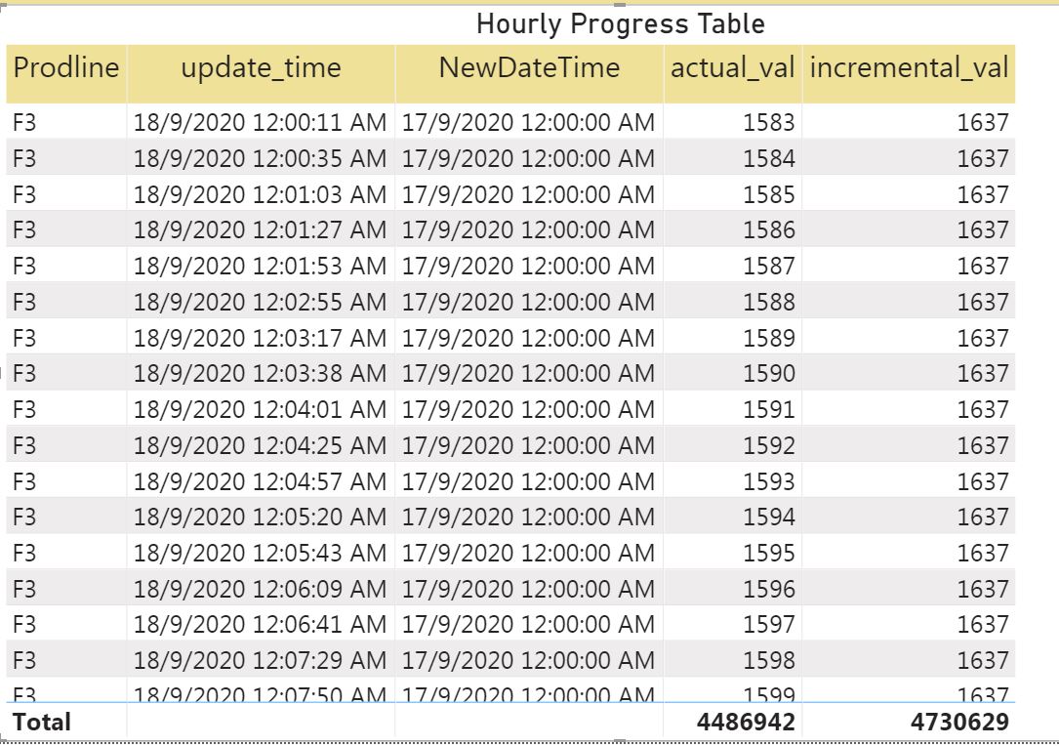Click the incremental_val total 4730629
Screen dimensions: 1059x746
tap(959, 722)
